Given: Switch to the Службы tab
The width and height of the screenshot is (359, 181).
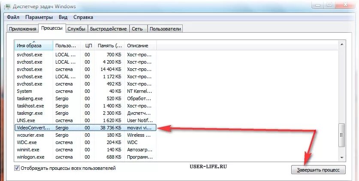Looking at the screenshot, I should point(76,29).
